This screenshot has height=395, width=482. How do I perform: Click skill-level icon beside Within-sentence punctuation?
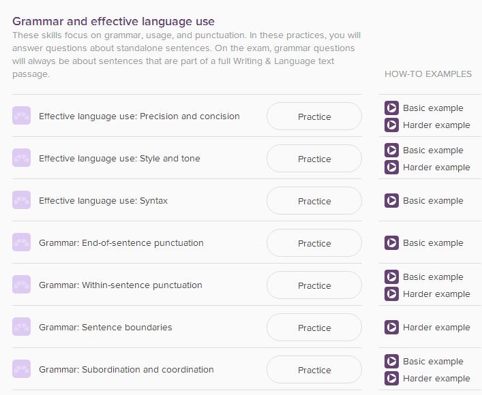pos(22,285)
